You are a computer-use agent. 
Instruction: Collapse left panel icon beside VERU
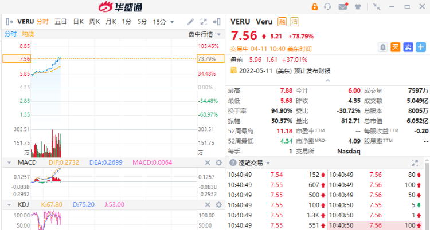pyautogui.click(x=9, y=22)
